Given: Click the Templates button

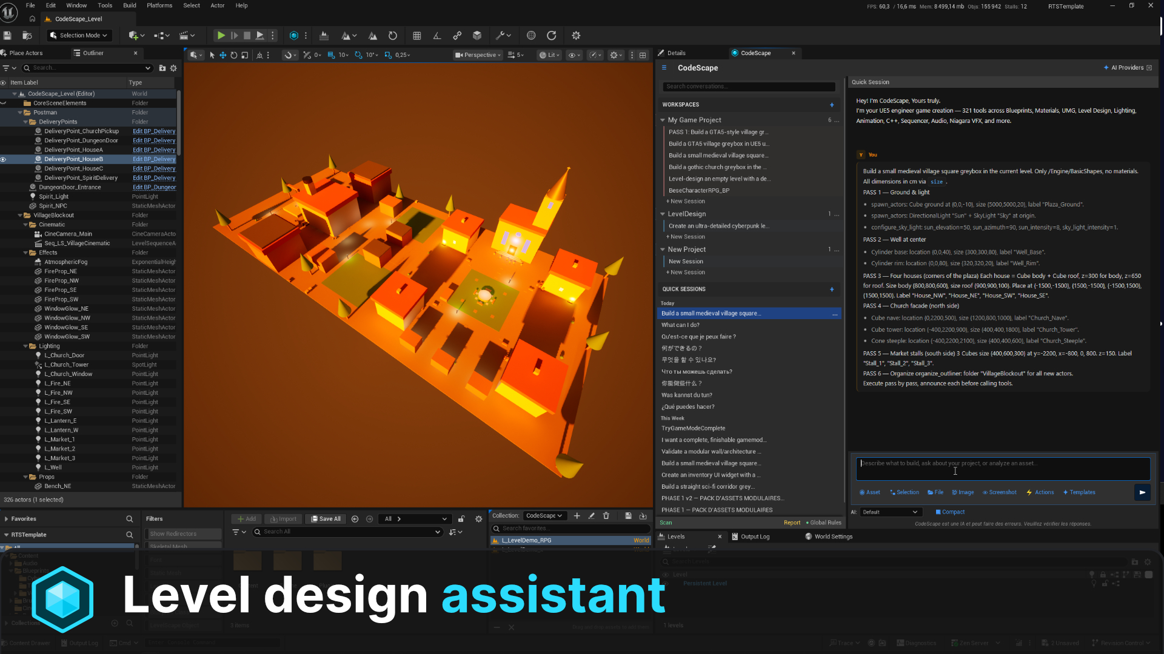Looking at the screenshot, I should coord(1079,492).
